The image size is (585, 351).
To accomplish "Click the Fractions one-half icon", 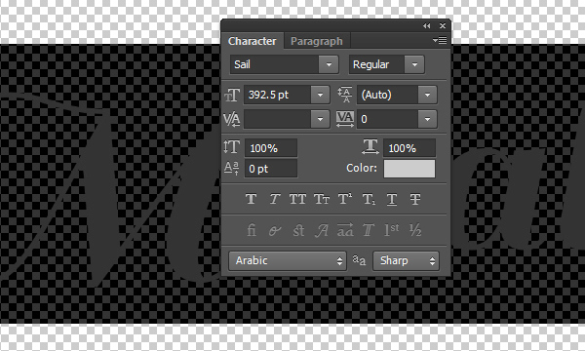I will tap(415, 230).
